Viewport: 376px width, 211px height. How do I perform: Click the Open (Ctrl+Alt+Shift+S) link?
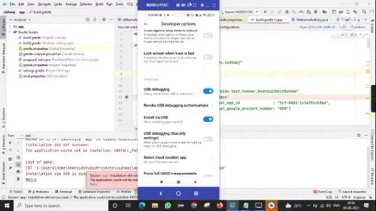317,27
